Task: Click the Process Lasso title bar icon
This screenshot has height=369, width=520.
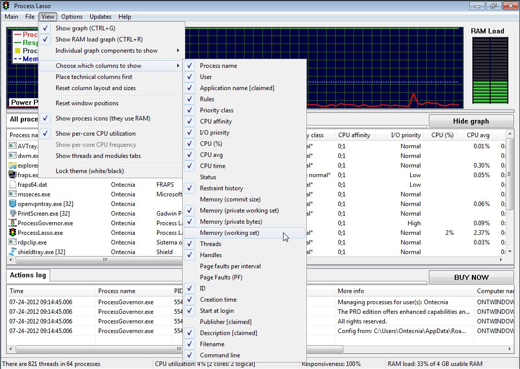Action: coord(6,6)
